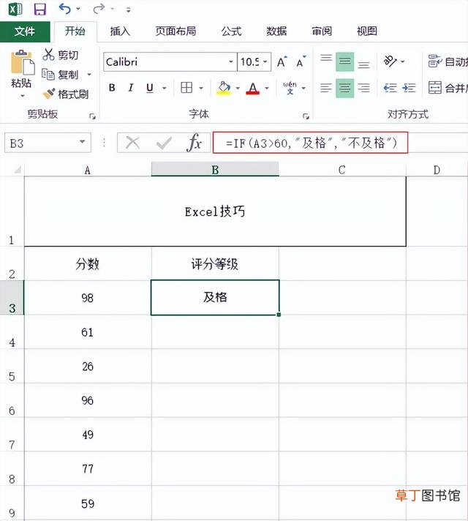
Task: Open the undo history dropdown arrow
Action: [78, 9]
